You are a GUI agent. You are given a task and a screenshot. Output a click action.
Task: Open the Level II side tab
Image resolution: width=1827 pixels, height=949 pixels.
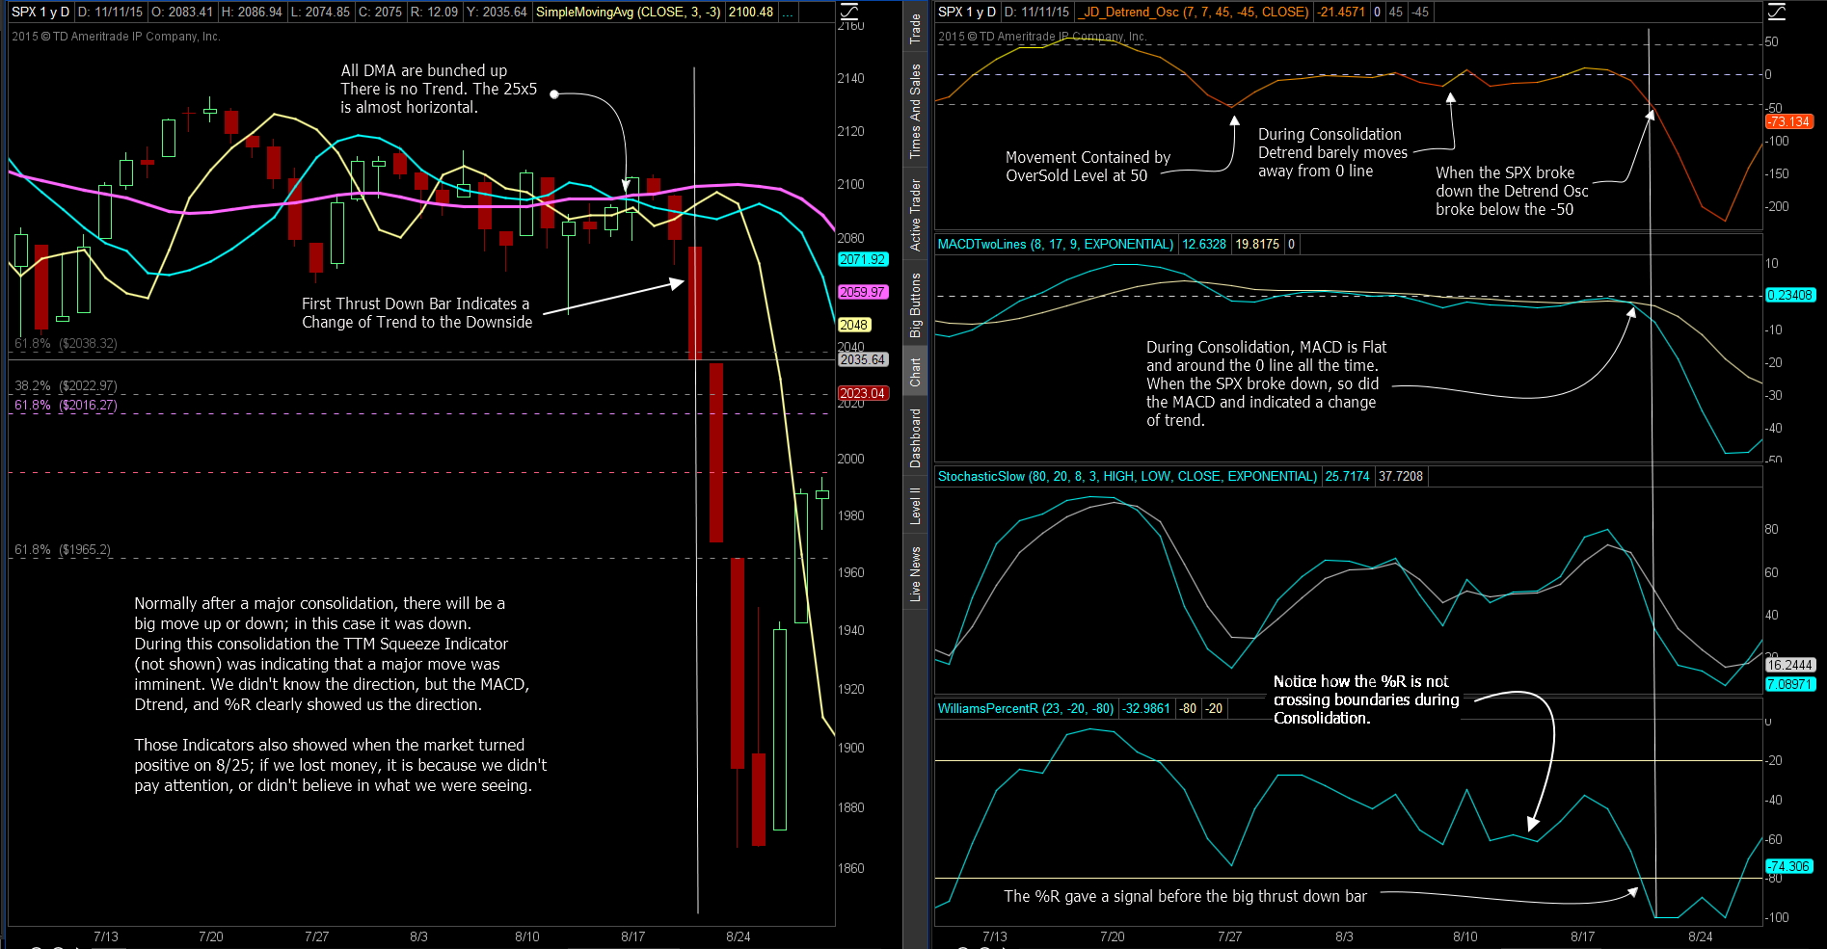coord(915,506)
